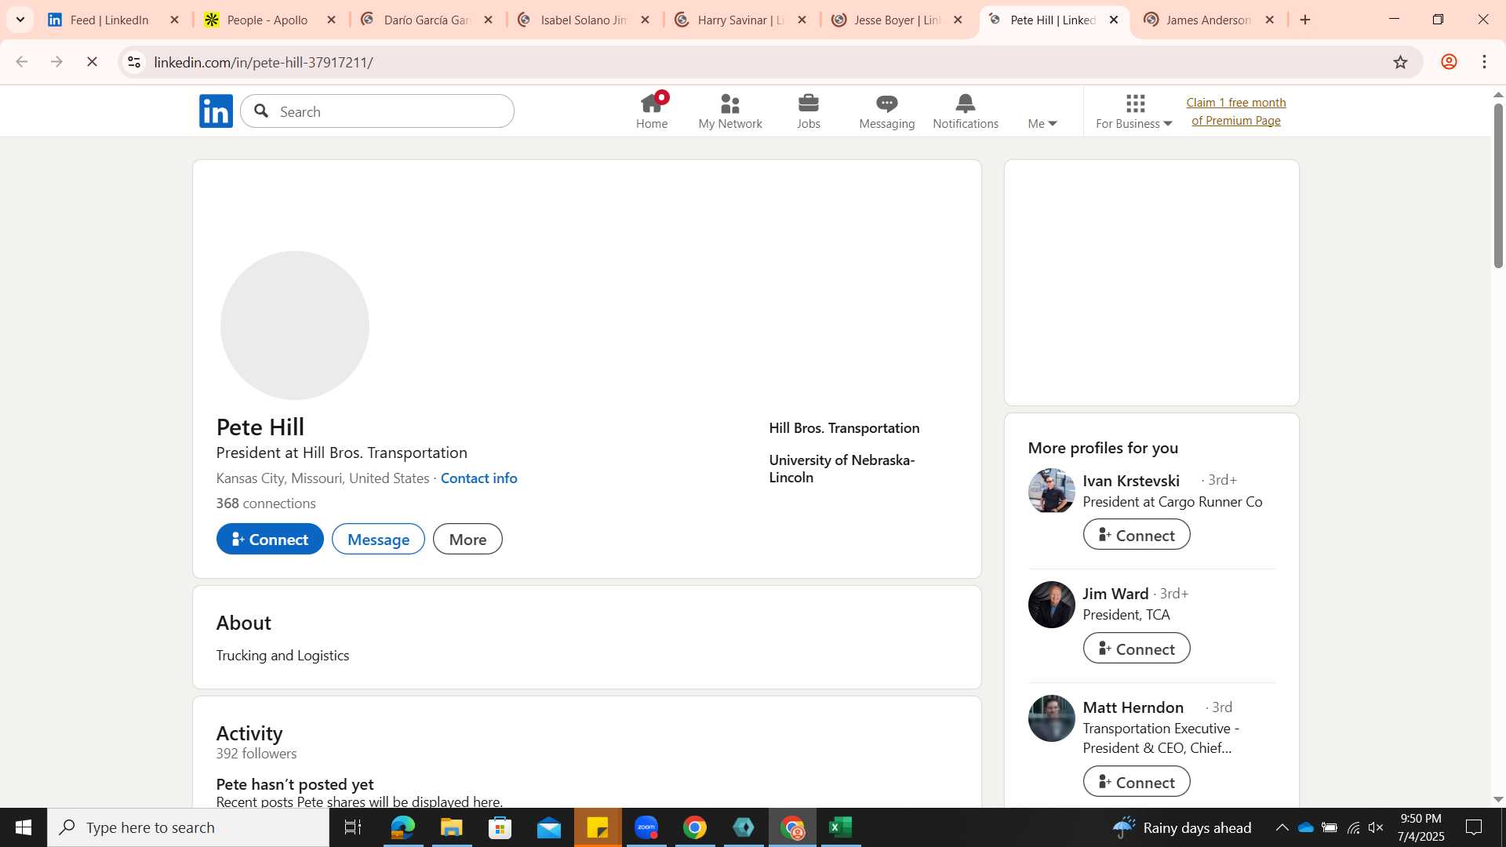Open Zoom from taskbar
Image resolution: width=1506 pixels, height=847 pixels.
(x=646, y=827)
